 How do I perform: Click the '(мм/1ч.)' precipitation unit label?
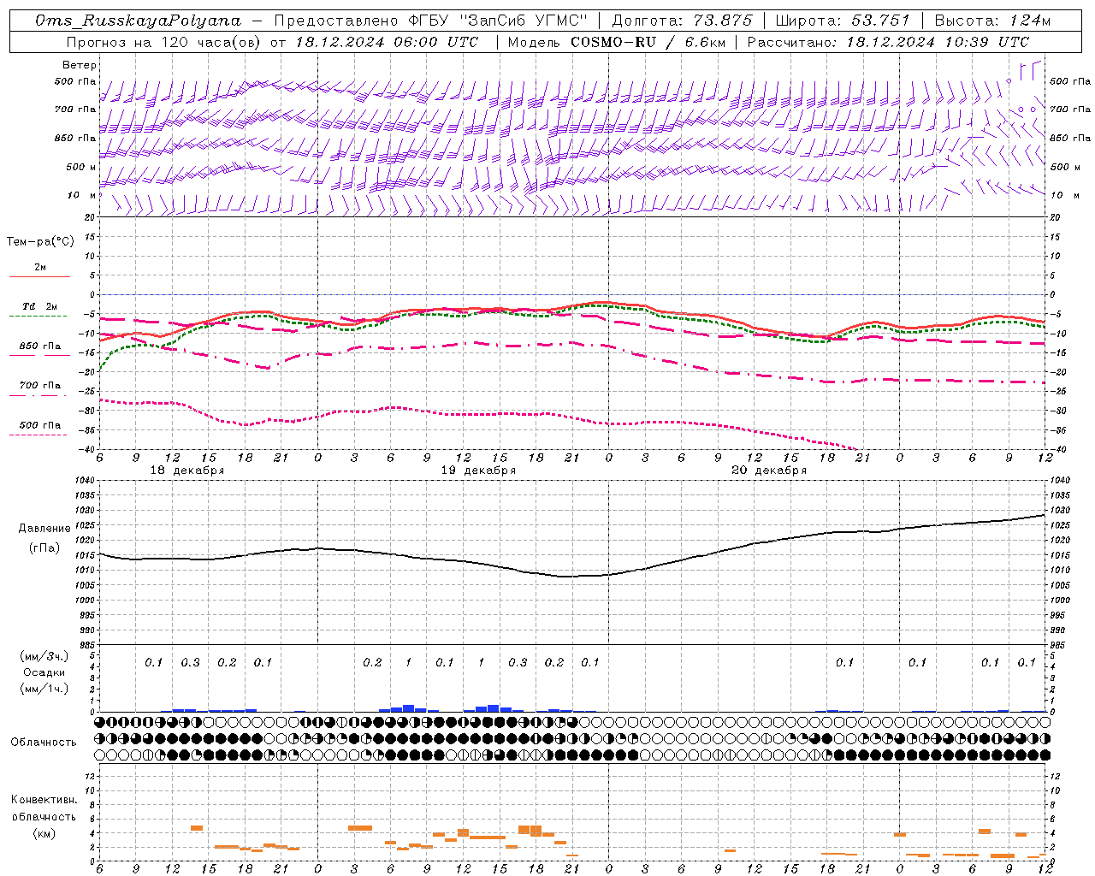(x=44, y=689)
